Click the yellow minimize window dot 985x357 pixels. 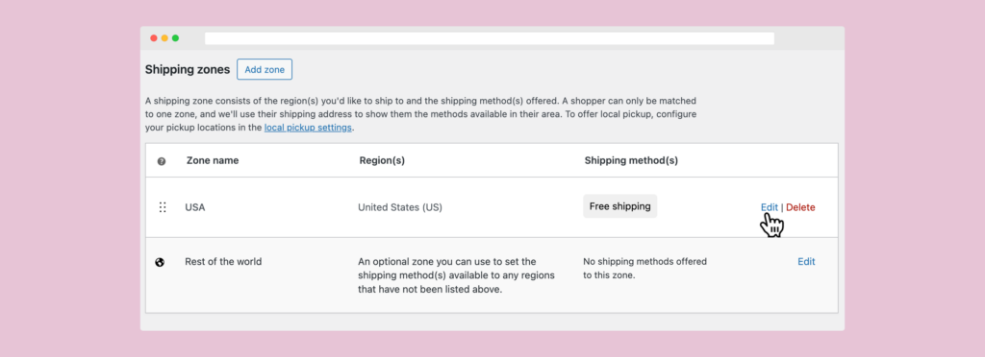point(164,38)
